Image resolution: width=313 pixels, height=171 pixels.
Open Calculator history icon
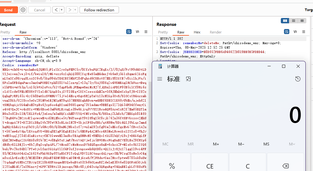click(x=298, y=79)
